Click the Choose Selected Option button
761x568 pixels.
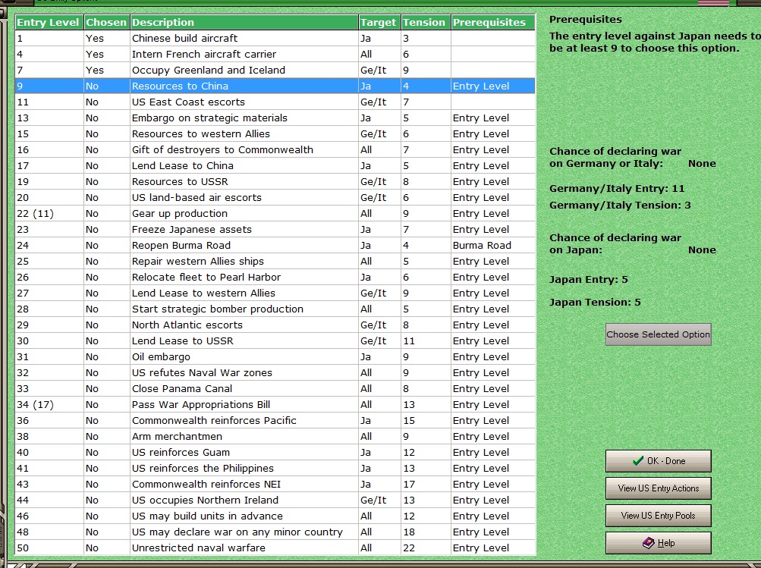658,334
